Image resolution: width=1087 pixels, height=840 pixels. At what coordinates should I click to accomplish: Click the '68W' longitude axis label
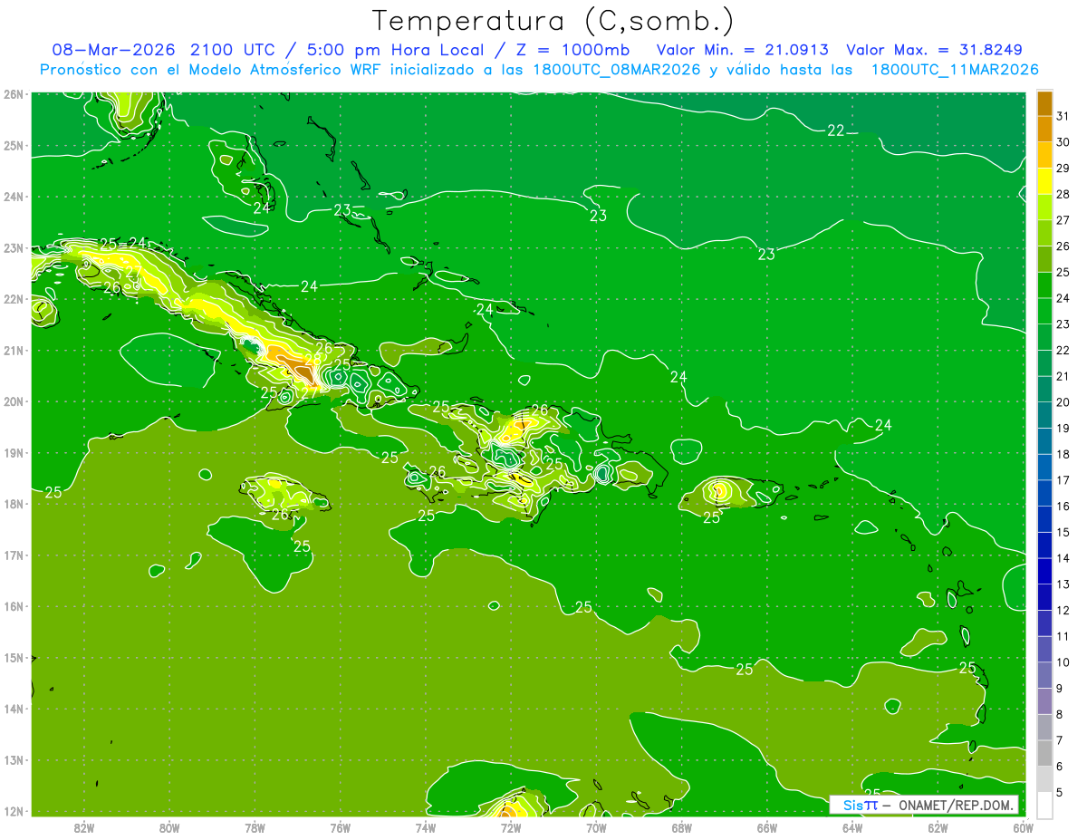point(681,827)
